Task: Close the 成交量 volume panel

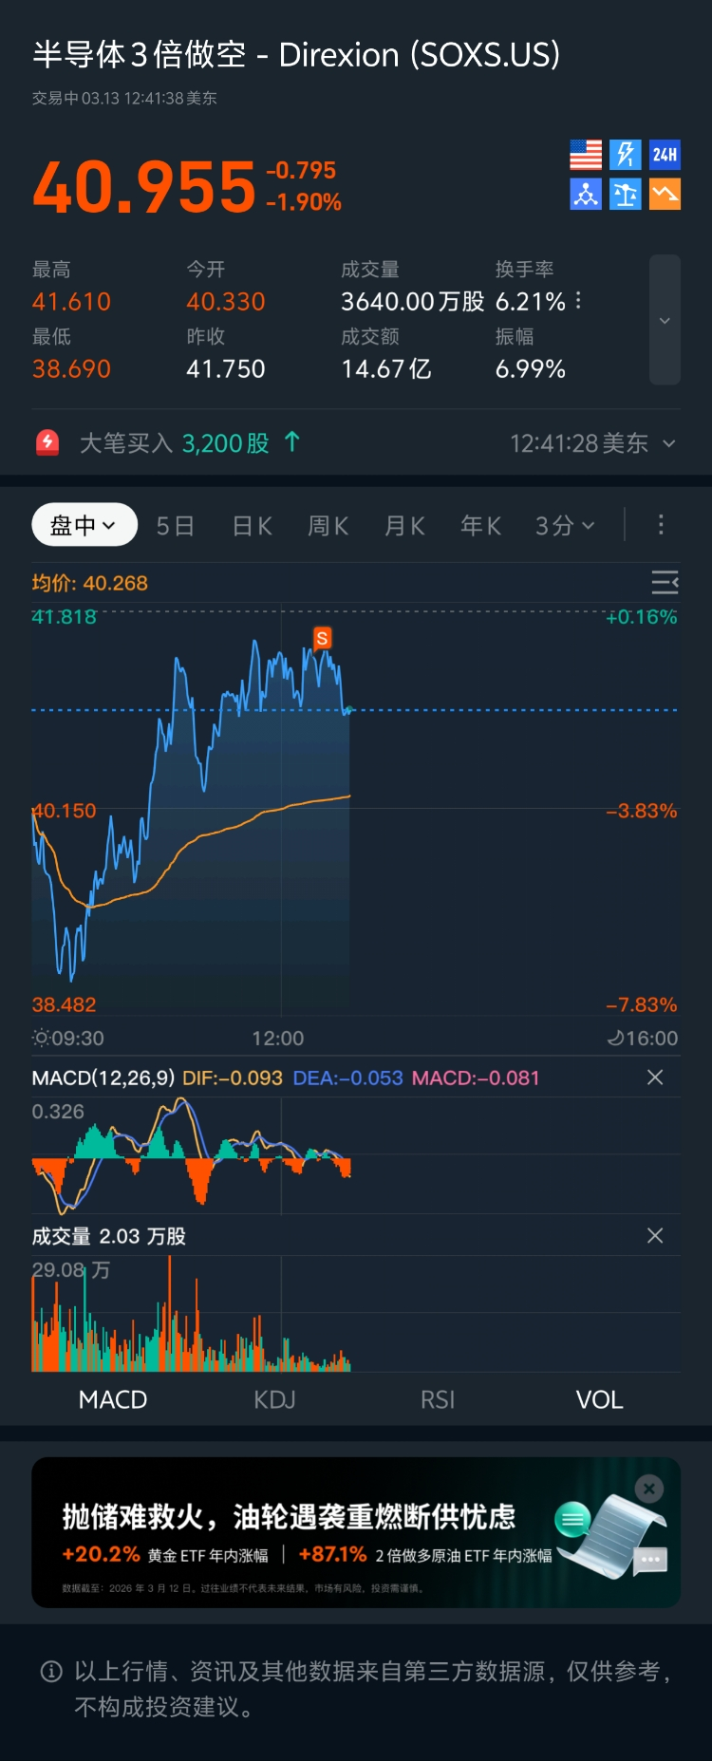Action: [x=655, y=1236]
